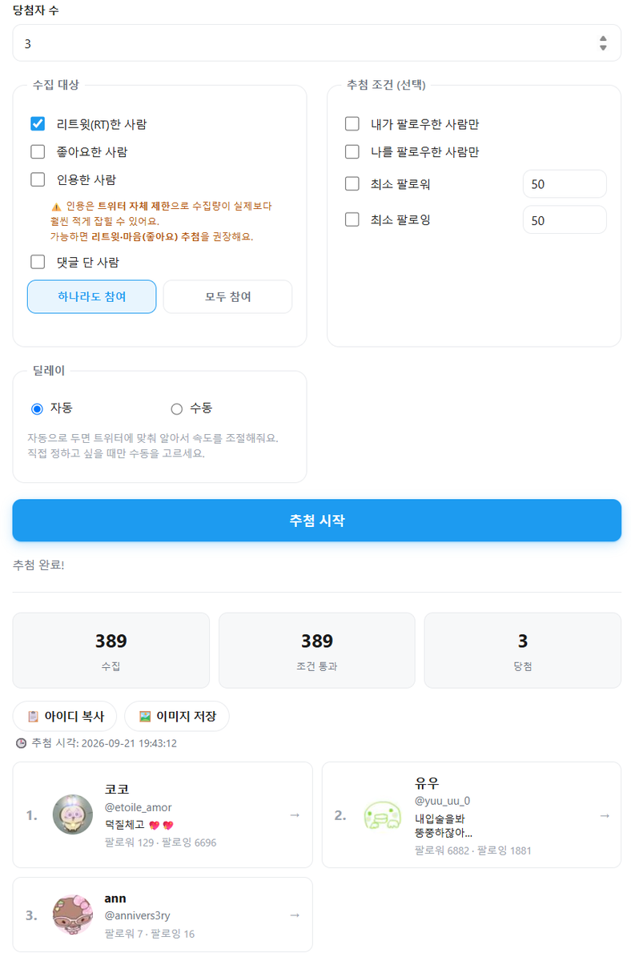Enable 내가 팔로우한 사람만 condition
The height and width of the screenshot is (961, 631).
pyautogui.click(x=352, y=123)
